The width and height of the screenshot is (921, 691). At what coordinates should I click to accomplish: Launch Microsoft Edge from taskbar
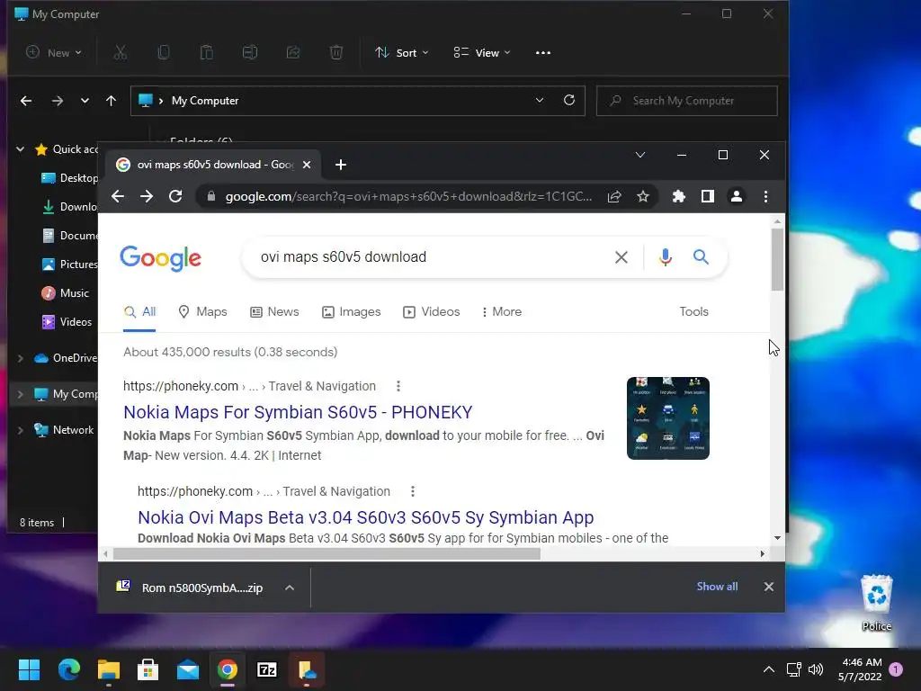tap(68, 669)
